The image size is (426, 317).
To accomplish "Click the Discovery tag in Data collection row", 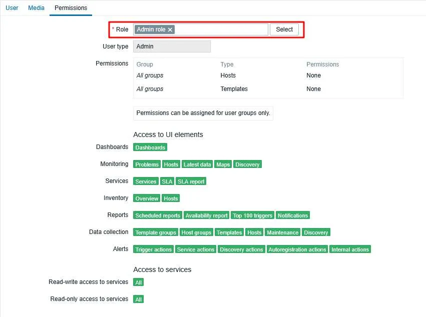I will (316, 232).
